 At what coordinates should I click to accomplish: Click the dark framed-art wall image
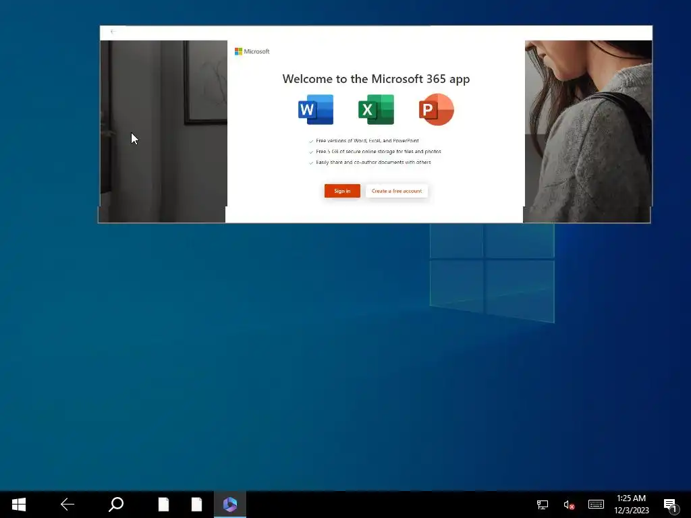click(x=163, y=132)
